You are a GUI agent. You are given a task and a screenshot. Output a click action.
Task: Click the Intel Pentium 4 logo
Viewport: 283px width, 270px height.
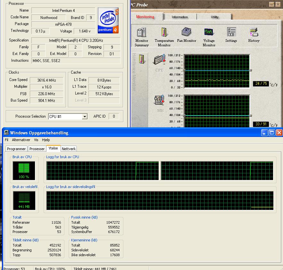(108, 21)
